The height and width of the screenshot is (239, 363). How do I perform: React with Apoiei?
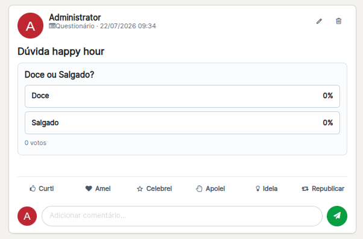pyautogui.click(x=210, y=188)
